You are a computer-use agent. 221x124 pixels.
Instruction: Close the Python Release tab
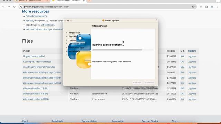pyautogui.click(x=84, y=1)
